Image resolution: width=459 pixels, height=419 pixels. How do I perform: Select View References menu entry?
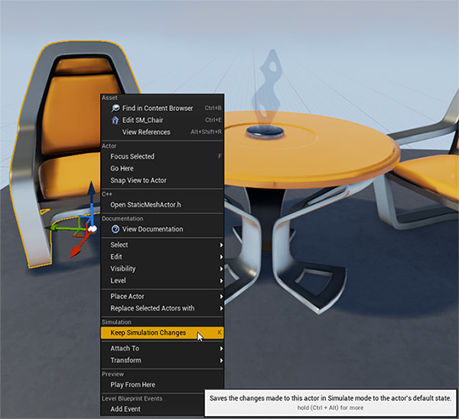click(146, 132)
